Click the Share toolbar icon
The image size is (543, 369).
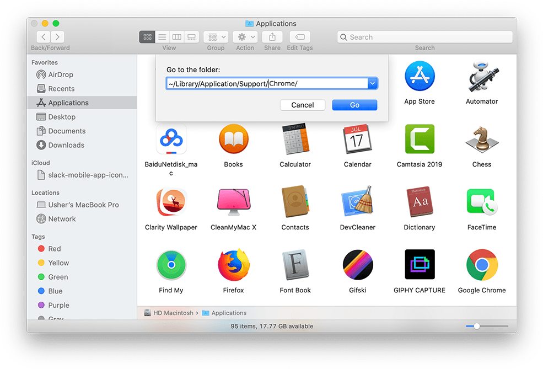point(272,37)
